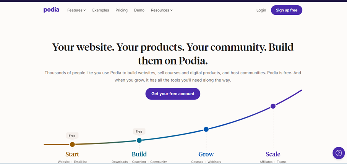
Task: Expand the Resources dropdown menu
Action: 162,10
